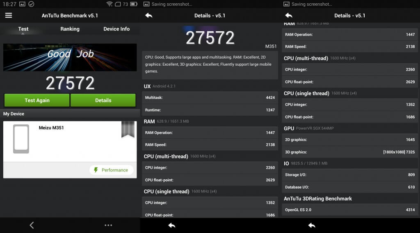Select RAM Speed row in the right Details screen

[350, 46]
